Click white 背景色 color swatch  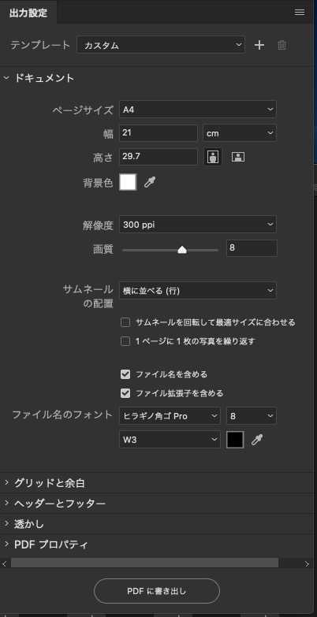coord(128,182)
